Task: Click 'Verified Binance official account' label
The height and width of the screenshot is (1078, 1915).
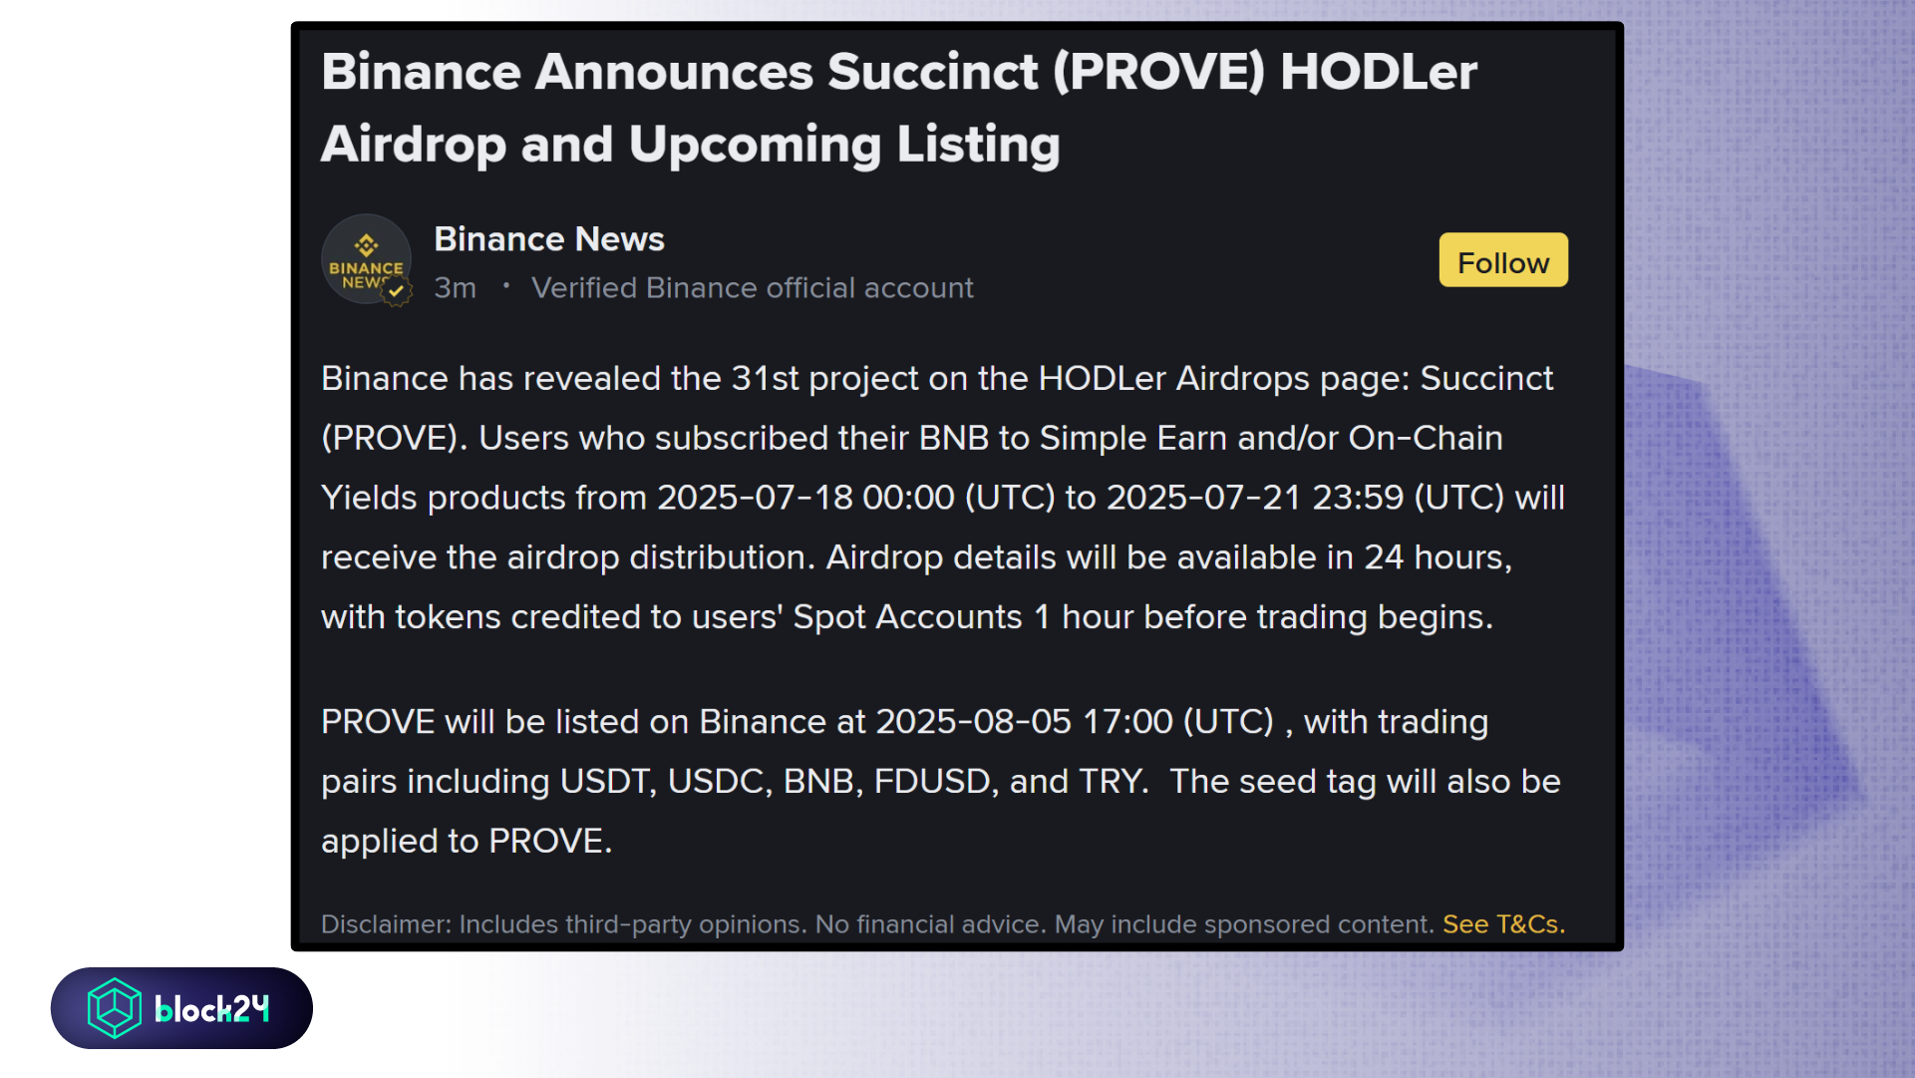Action: (753, 288)
